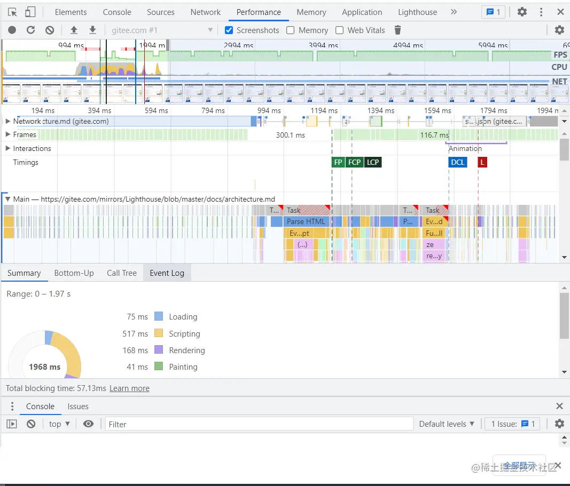Reload page and start profiling
Image resolution: width=570 pixels, height=486 pixels.
pyautogui.click(x=31, y=30)
